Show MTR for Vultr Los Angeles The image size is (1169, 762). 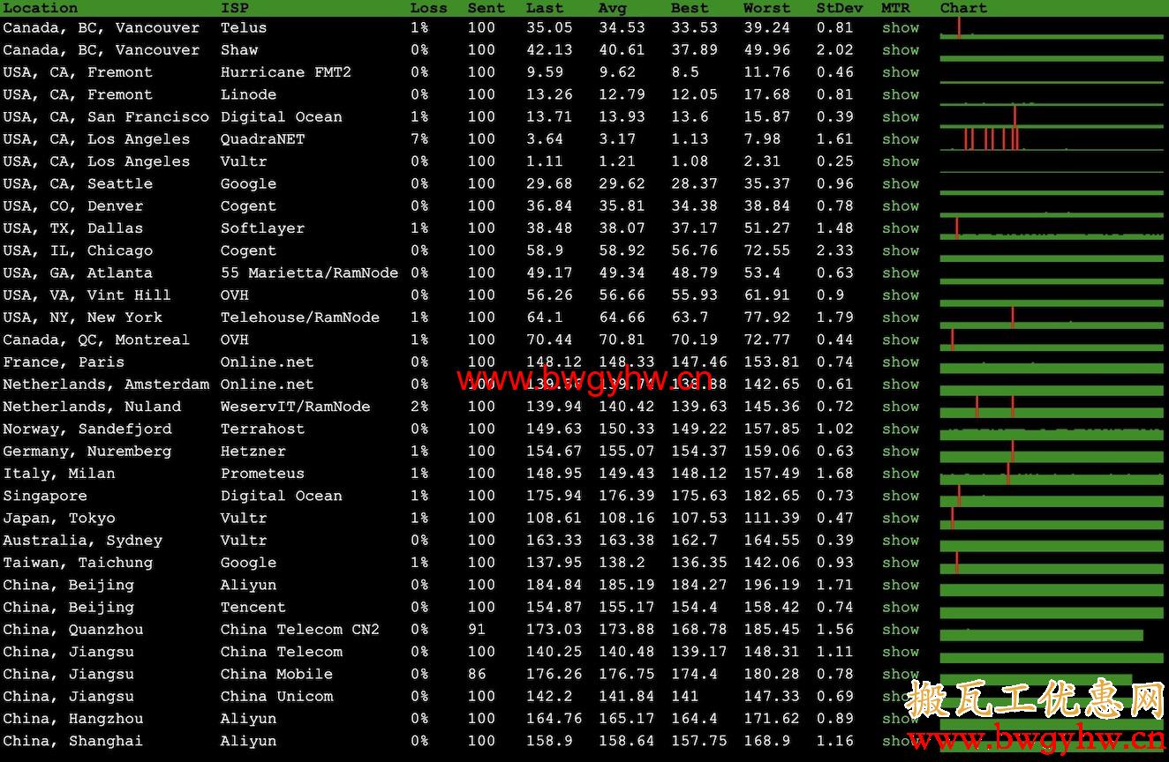click(x=901, y=161)
